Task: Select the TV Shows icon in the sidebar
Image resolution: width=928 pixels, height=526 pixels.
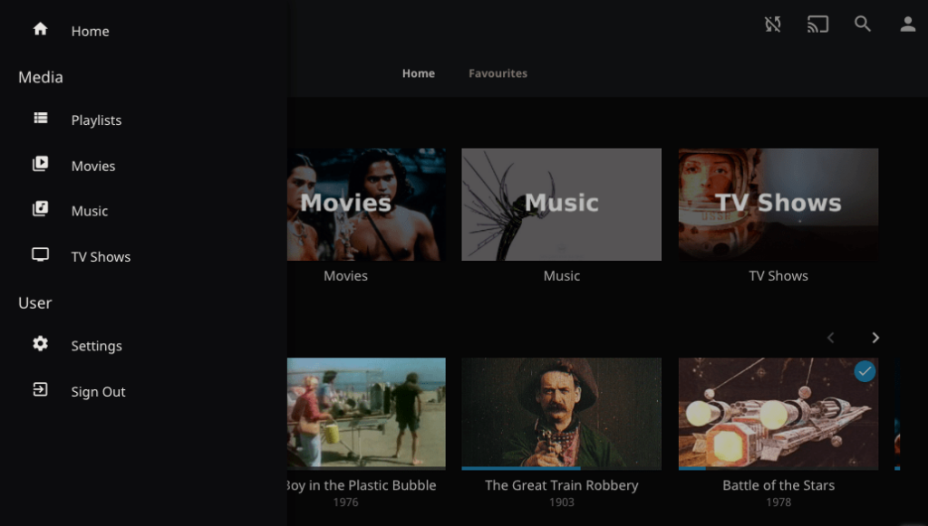Action: (40, 255)
